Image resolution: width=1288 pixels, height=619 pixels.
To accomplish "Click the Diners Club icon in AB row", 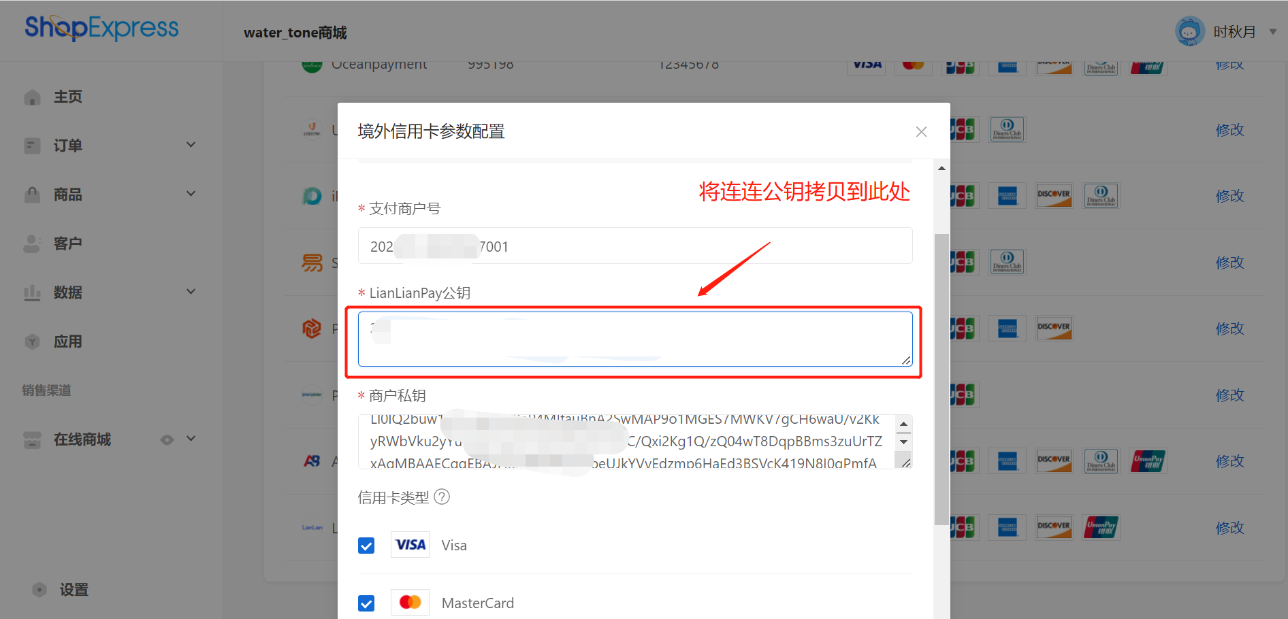I will [x=1101, y=461].
